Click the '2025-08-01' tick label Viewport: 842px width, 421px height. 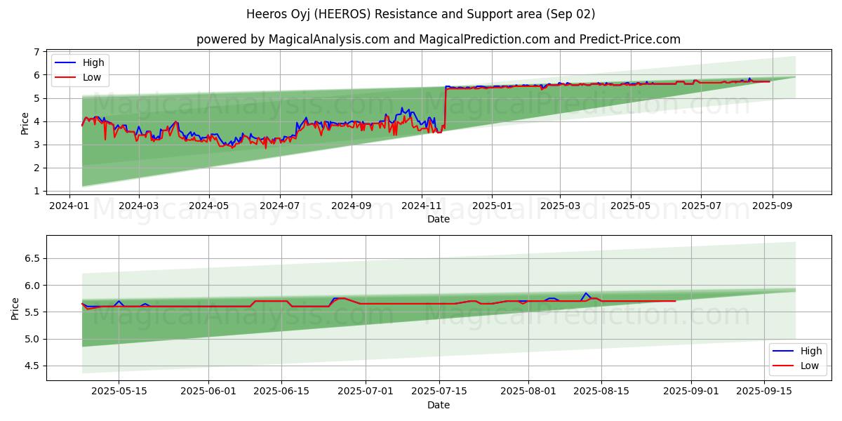click(x=529, y=391)
